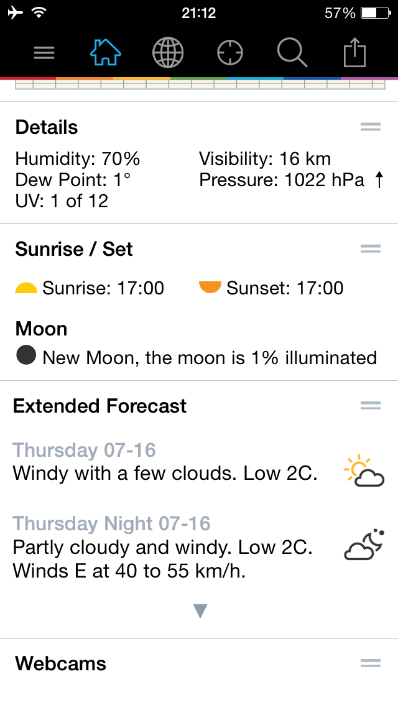
Task: Grab the Details section reorder handle
Action: point(371,127)
